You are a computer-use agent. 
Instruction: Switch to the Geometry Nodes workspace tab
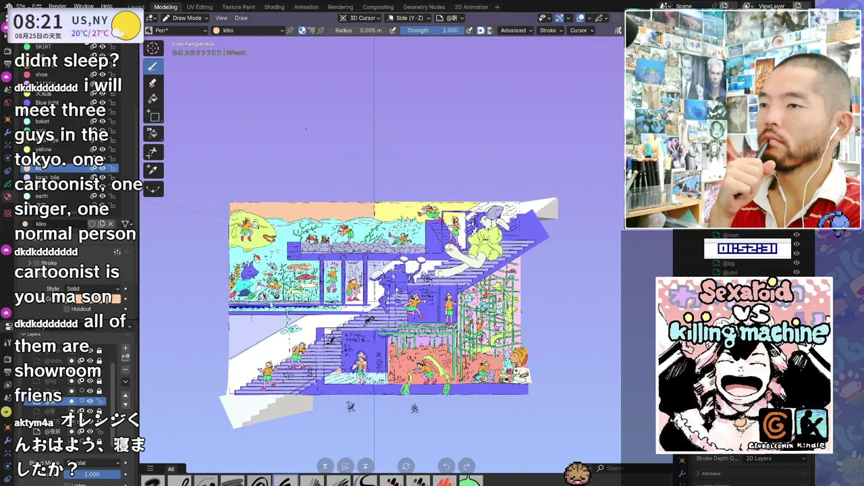[424, 7]
